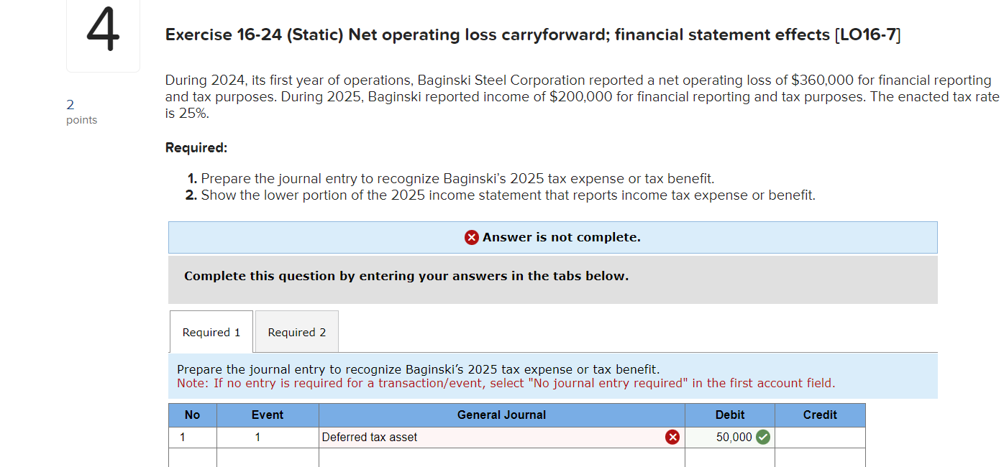This screenshot has width=1004, height=467.
Task: Click the red X icon in the answer banner
Action: 472,237
